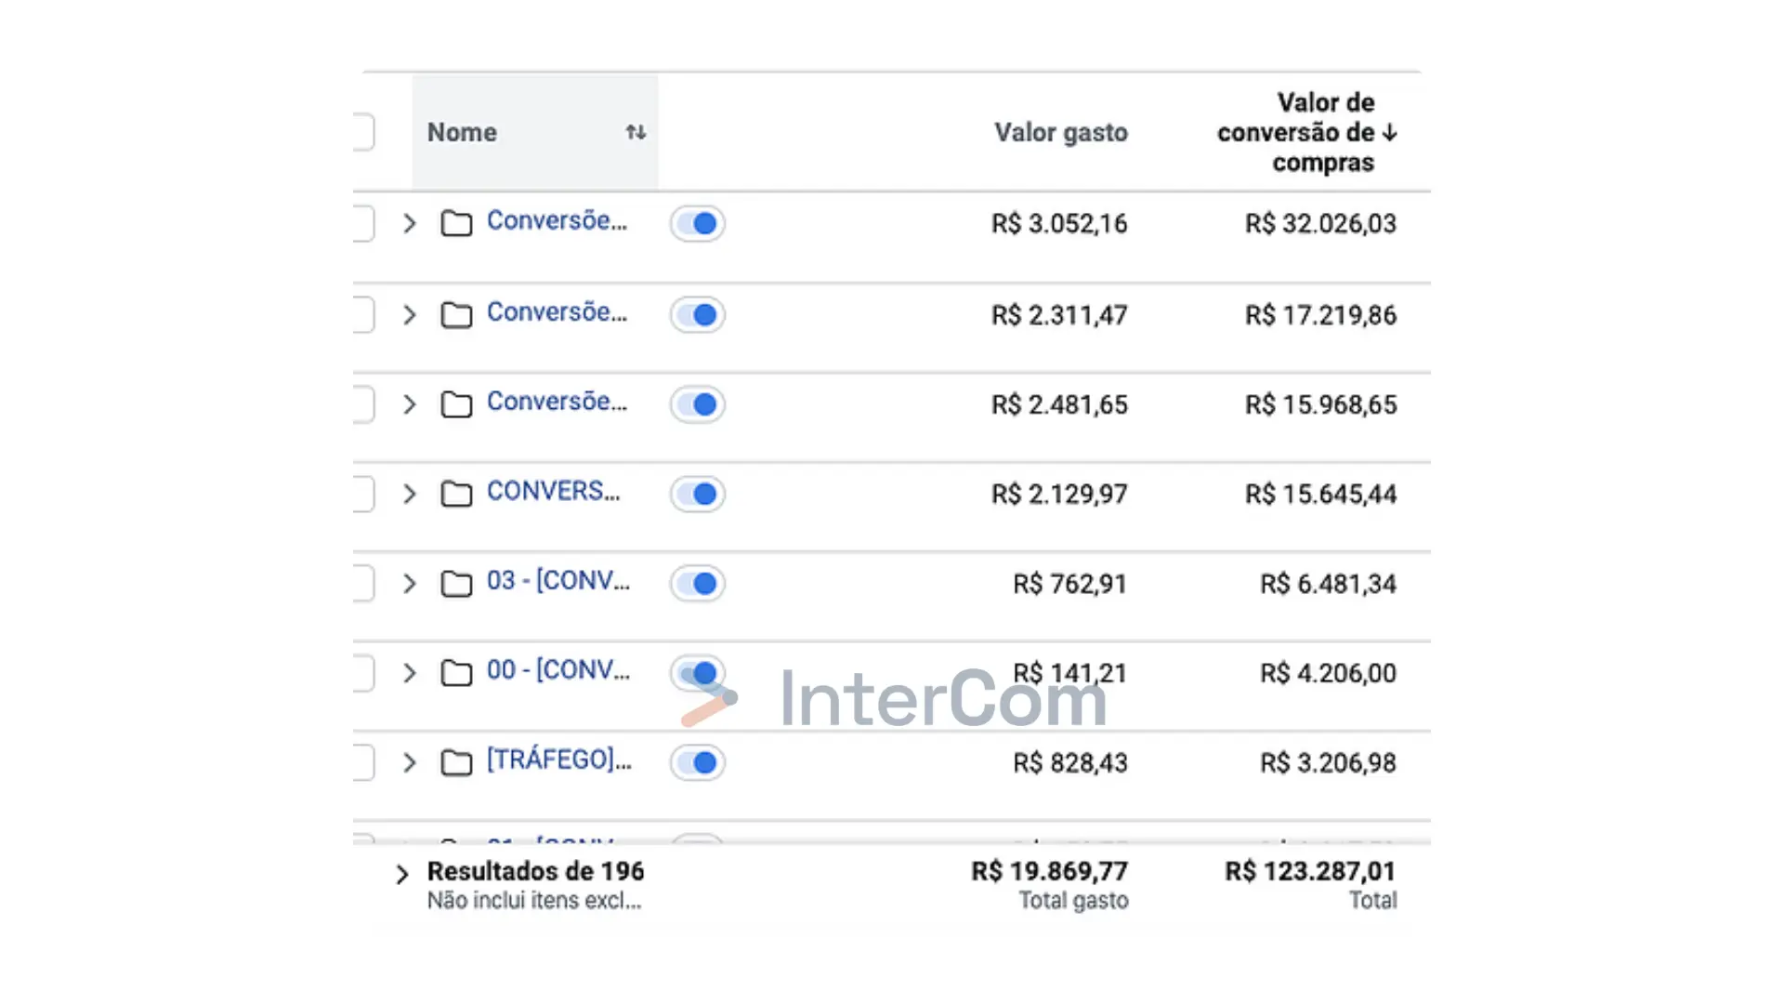Click the folder icon of 00 - [CONV... campaign

[x=456, y=673]
